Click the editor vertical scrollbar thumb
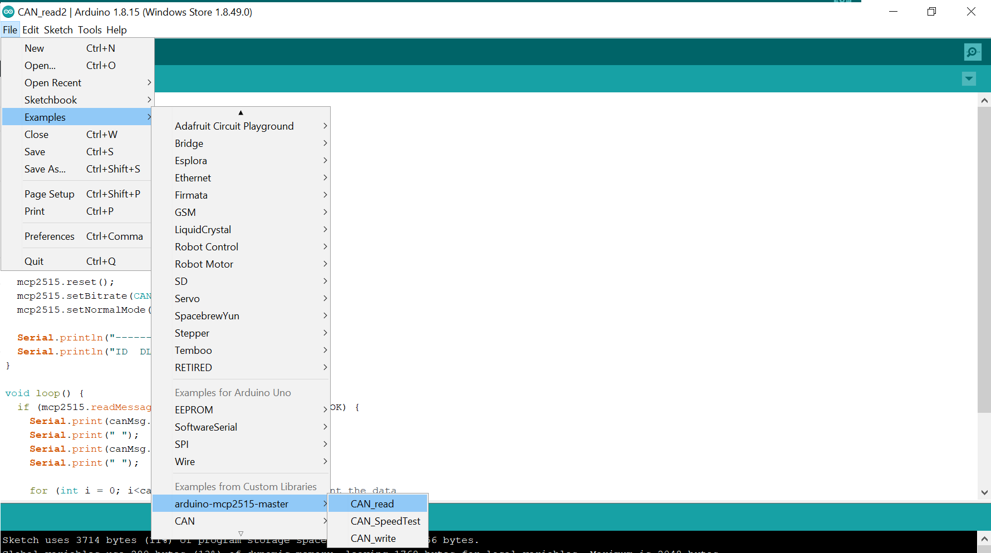This screenshot has width=991, height=553. pos(984,260)
